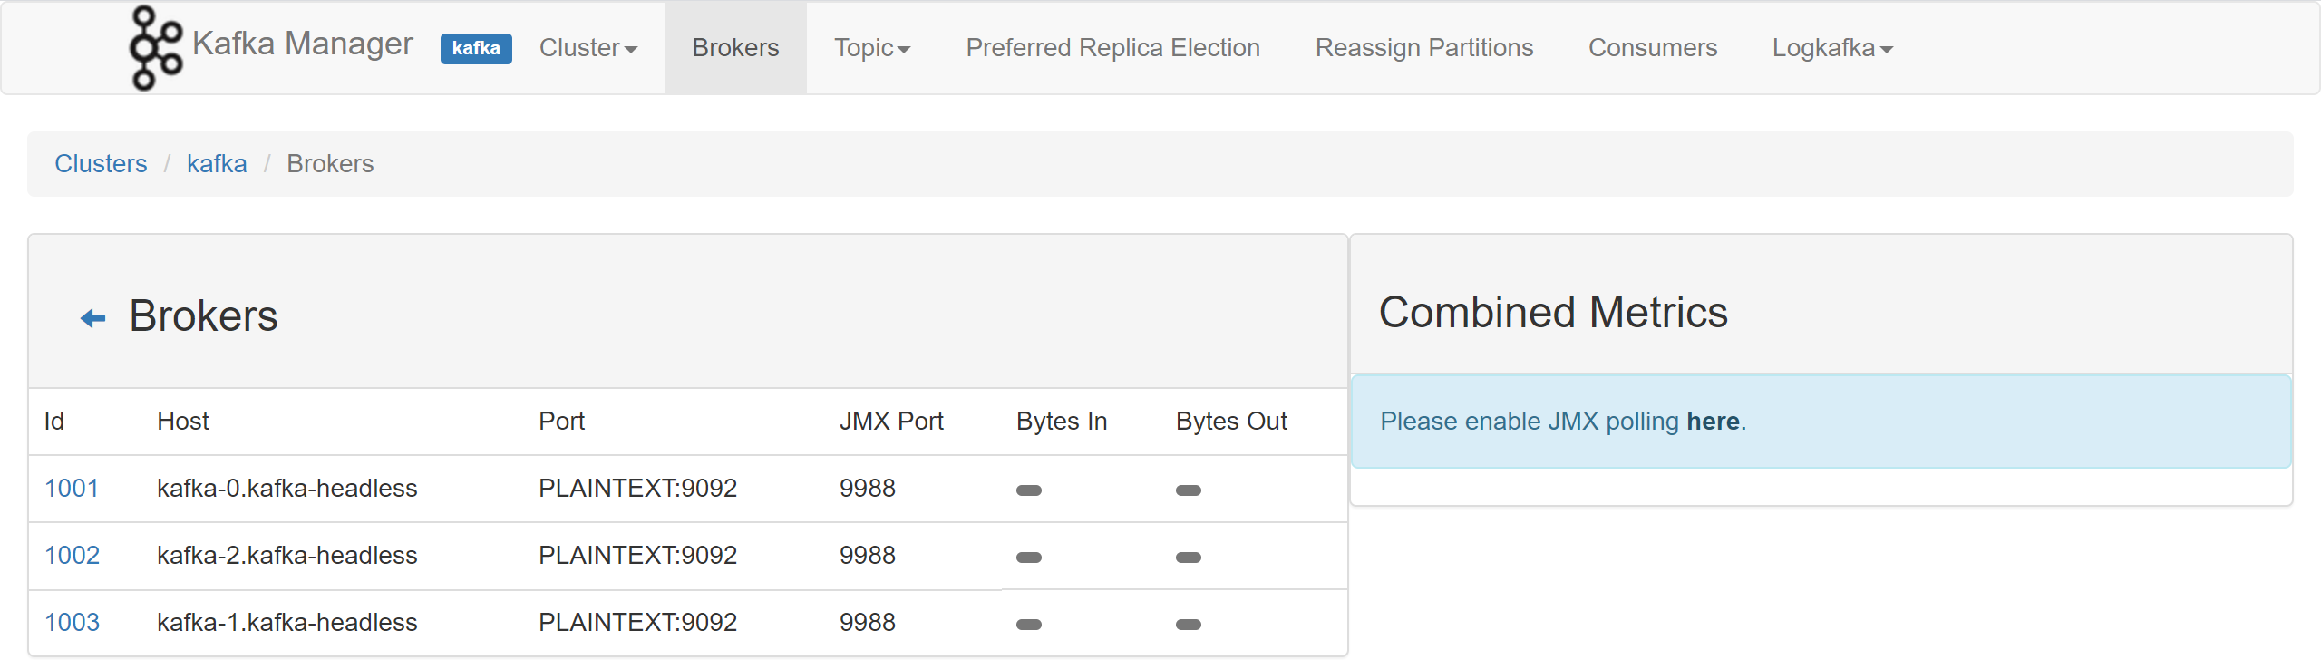Image resolution: width=2321 pixels, height=660 pixels.
Task: Open broker 1003 details
Action: tap(72, 623)
